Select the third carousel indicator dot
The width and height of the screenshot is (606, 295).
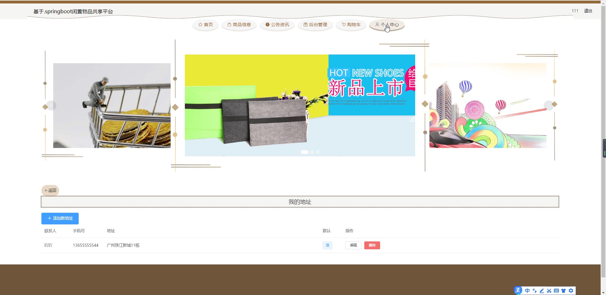[x=318, y=152]
